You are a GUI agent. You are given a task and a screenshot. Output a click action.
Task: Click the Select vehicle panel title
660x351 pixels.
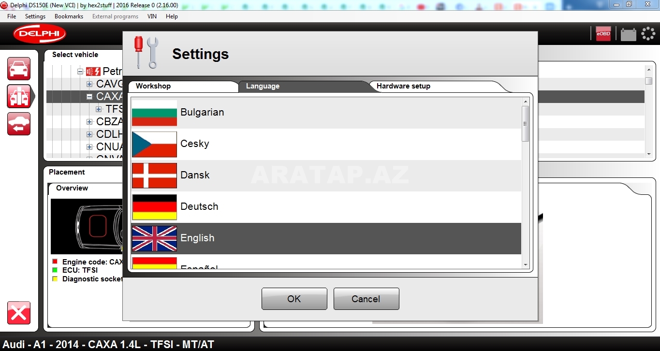click(x=75, y=55)
